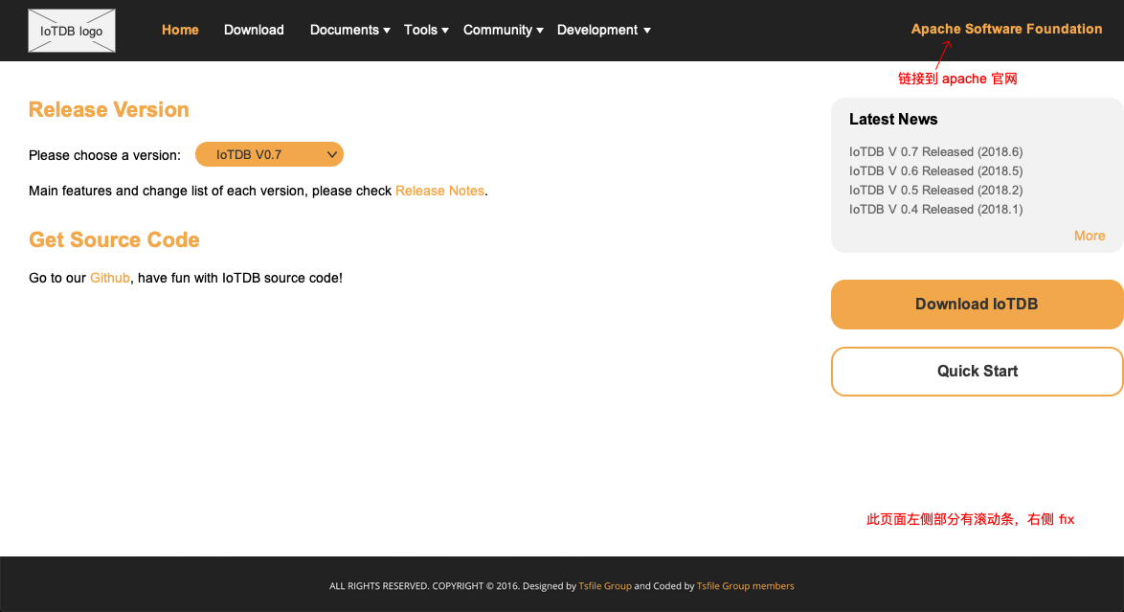This screenshot has width=1124, height=612.
Task: Expand the Documents dropdown menu
Action: click(x=349, y=30)
